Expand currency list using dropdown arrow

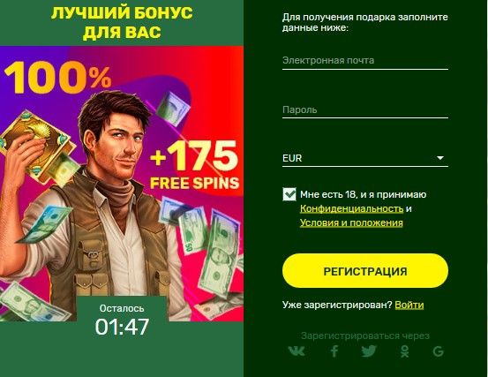coord(440,158)
